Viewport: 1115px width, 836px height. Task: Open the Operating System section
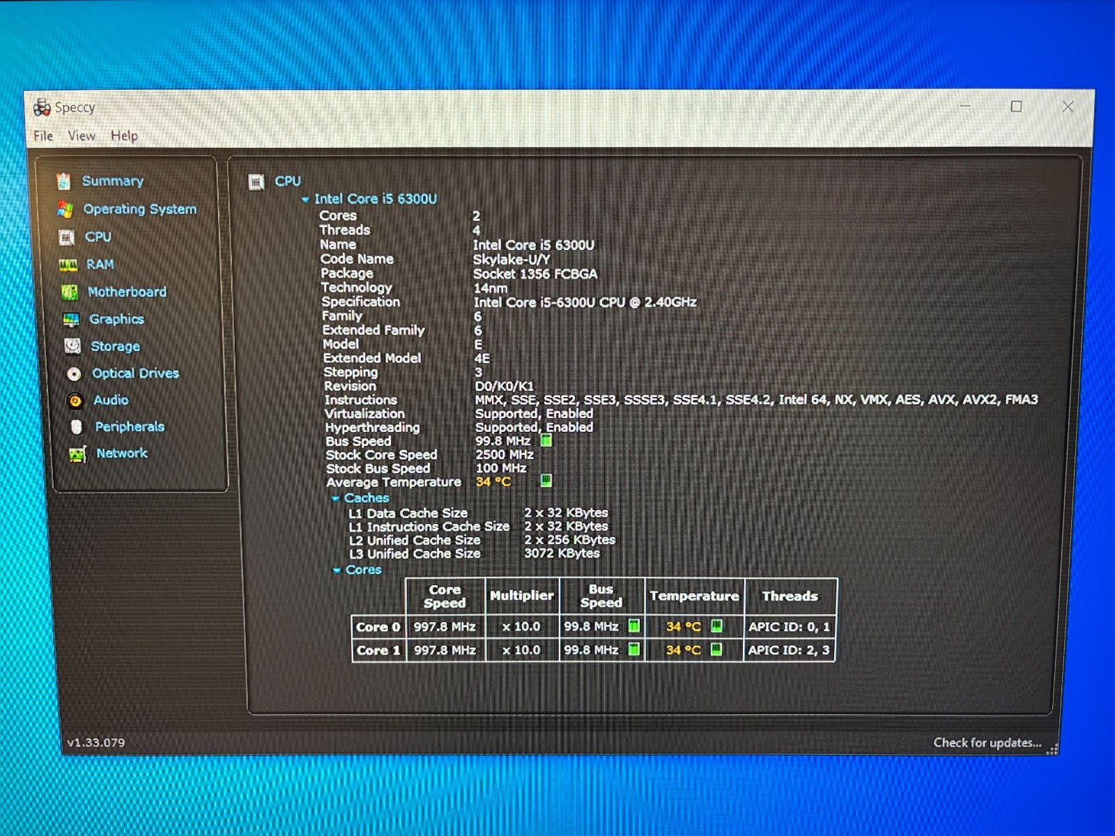point(140,209)
